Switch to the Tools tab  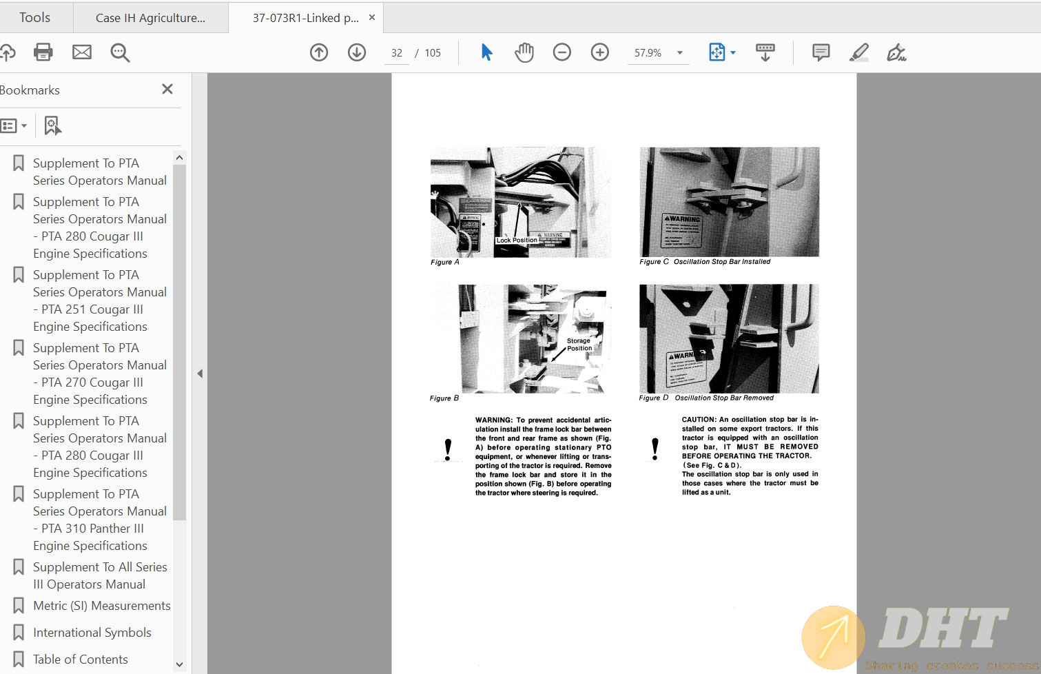tap(34, 18)
